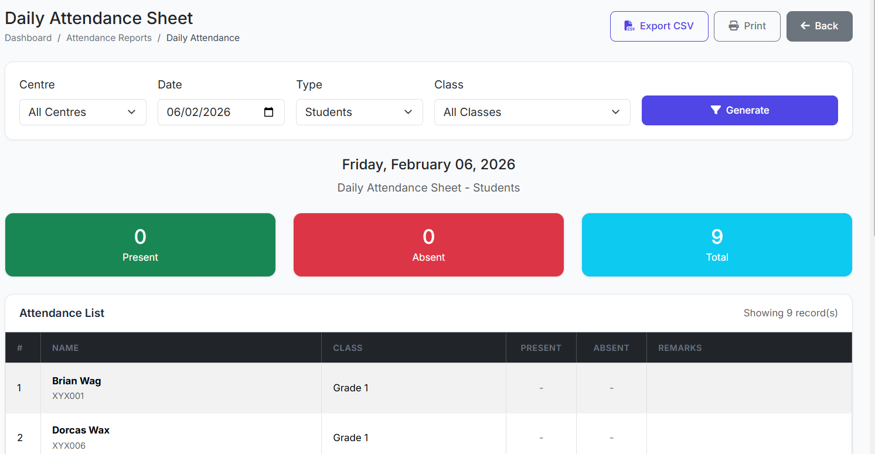
Task: Select the Dorcas Wax student name
Action: point(81,430)
